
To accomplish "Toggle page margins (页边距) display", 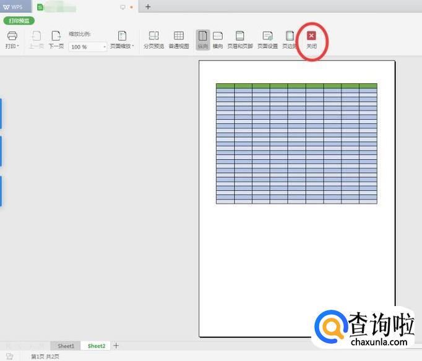I will click(290, 39).
